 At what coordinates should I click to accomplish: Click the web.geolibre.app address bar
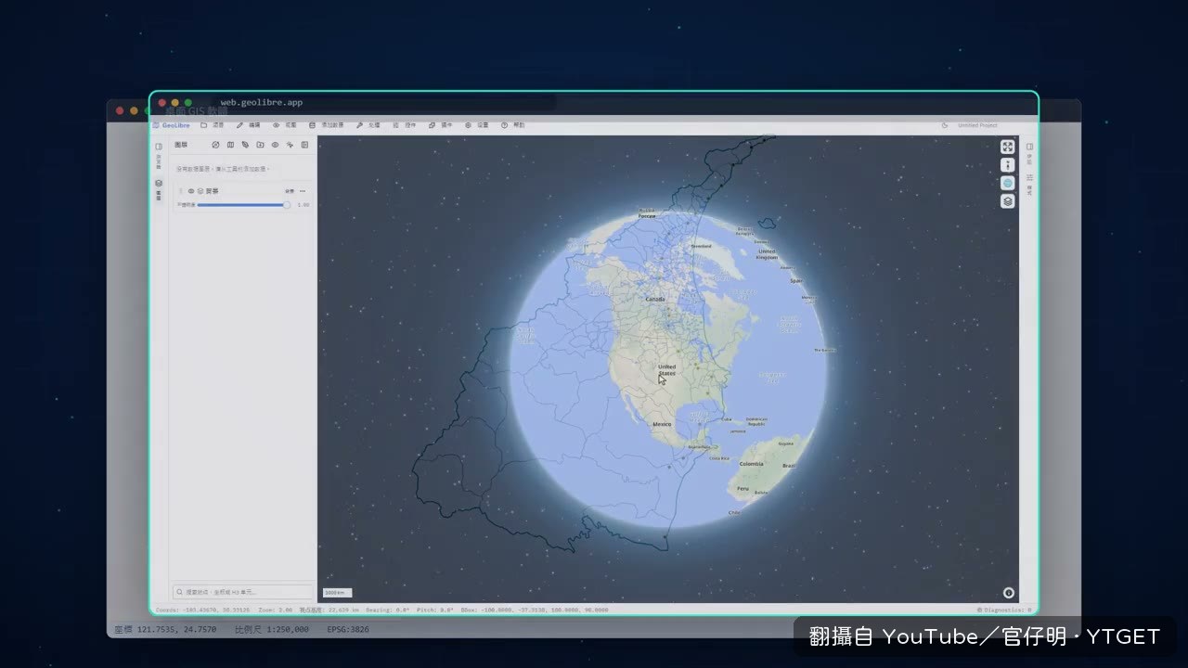pyautogui.click(x=385, y=102)
